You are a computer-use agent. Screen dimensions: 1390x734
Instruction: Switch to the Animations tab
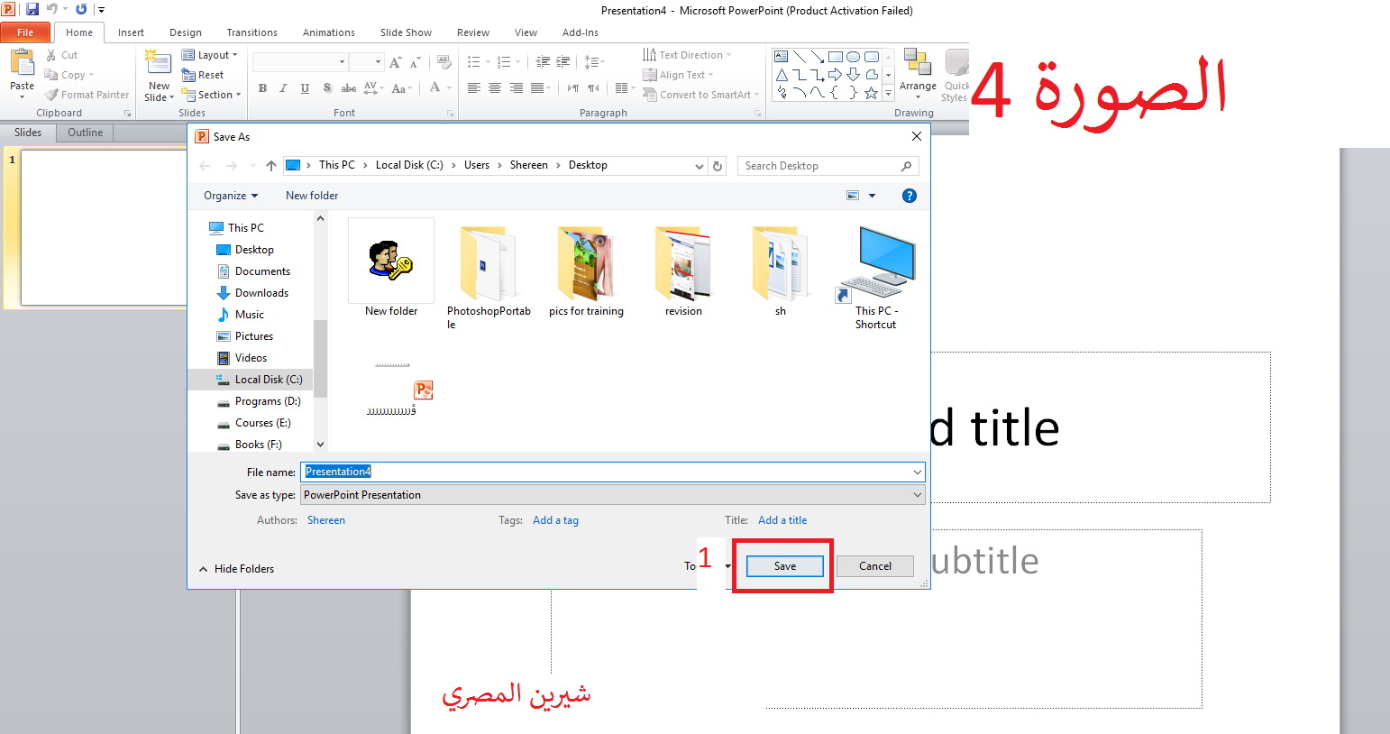[x=328, y=32]
